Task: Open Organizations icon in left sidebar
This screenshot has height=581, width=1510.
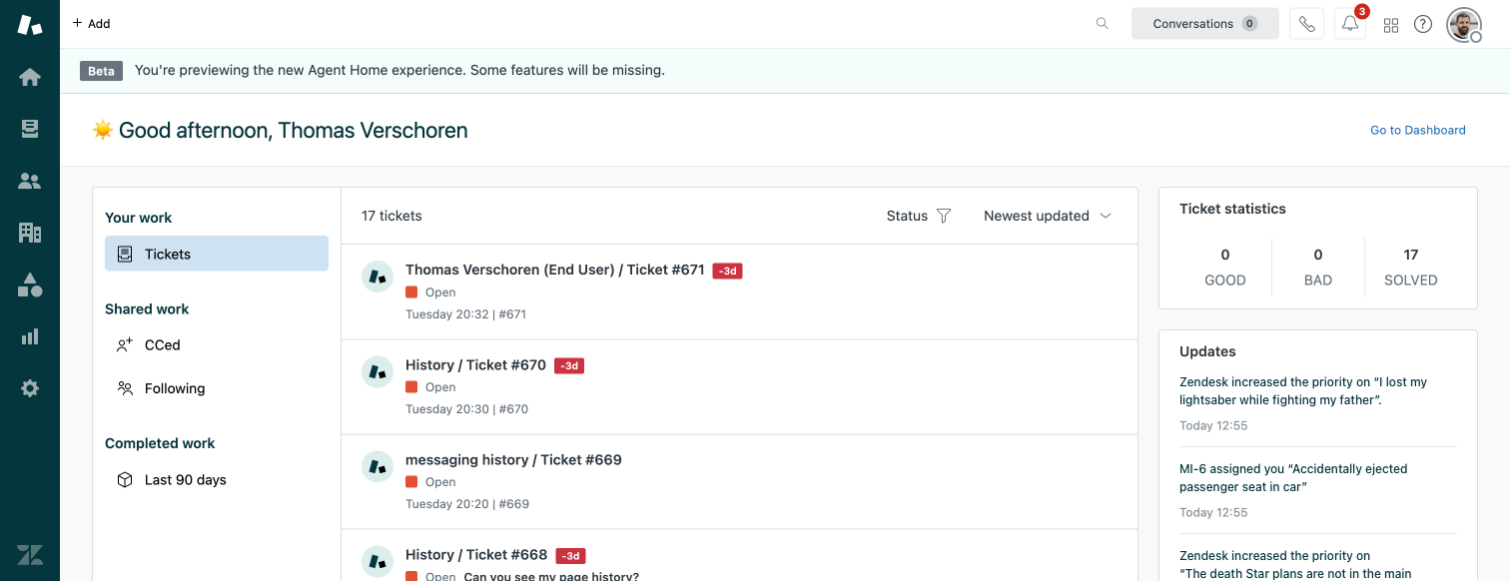Action: coord(30,233)
